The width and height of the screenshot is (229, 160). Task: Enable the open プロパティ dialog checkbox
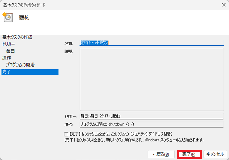(66, 134)
